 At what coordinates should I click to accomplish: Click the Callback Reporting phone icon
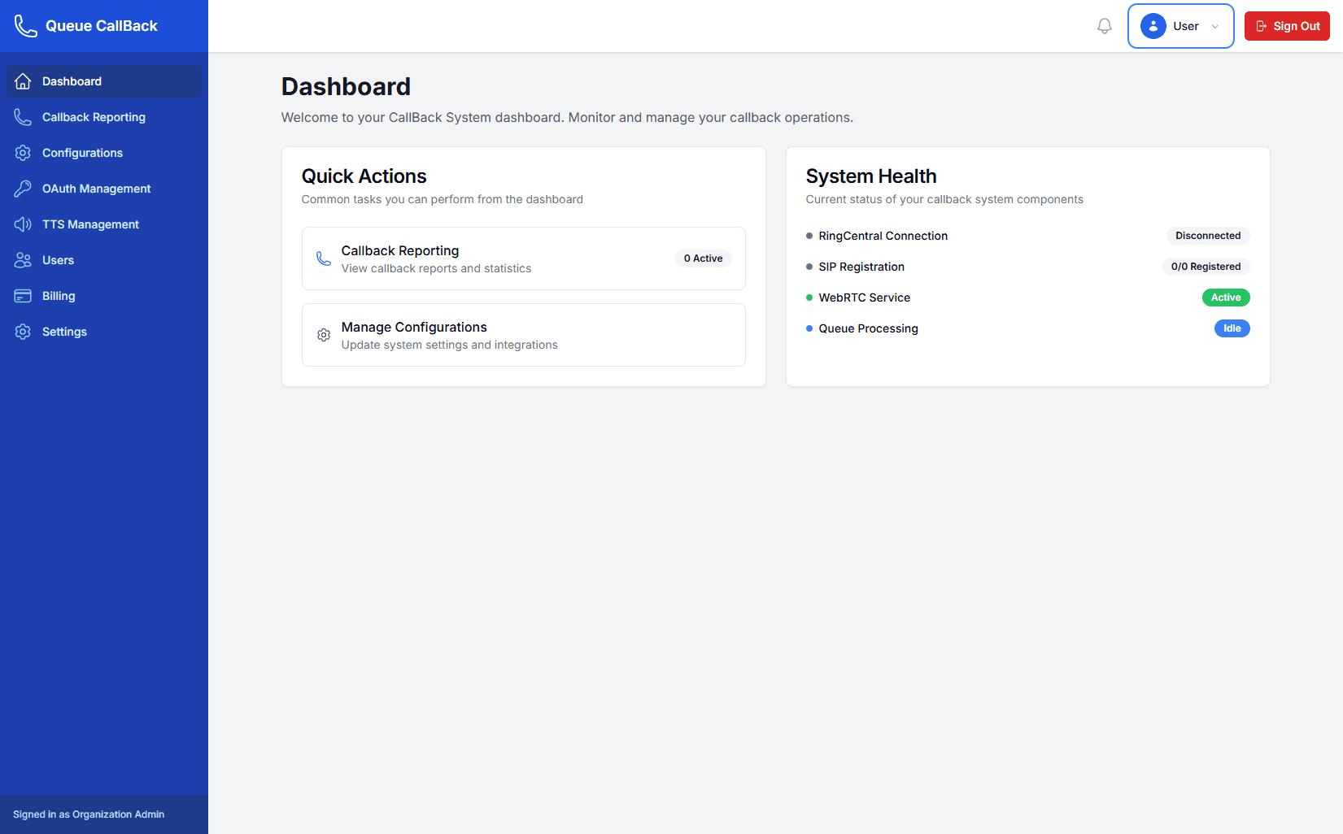click(23, 116)
